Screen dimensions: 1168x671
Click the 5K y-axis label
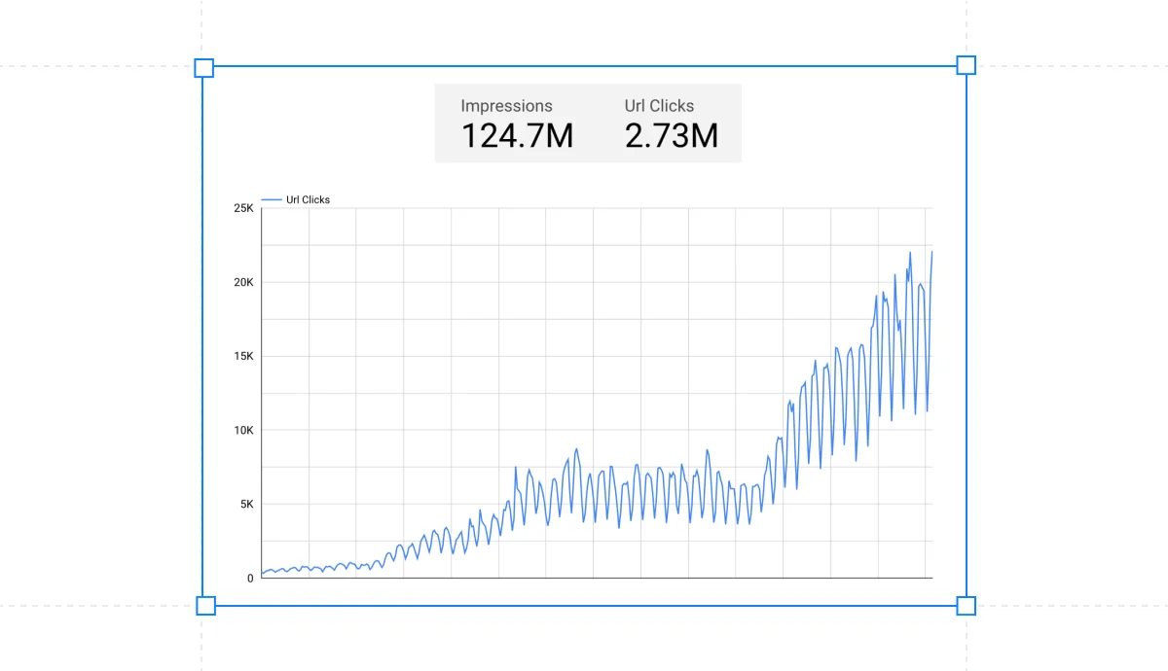245,504
